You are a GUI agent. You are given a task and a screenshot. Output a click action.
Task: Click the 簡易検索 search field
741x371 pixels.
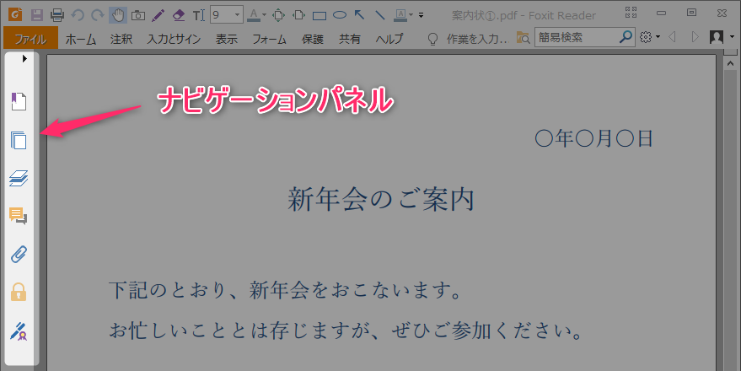pos(577,38)
